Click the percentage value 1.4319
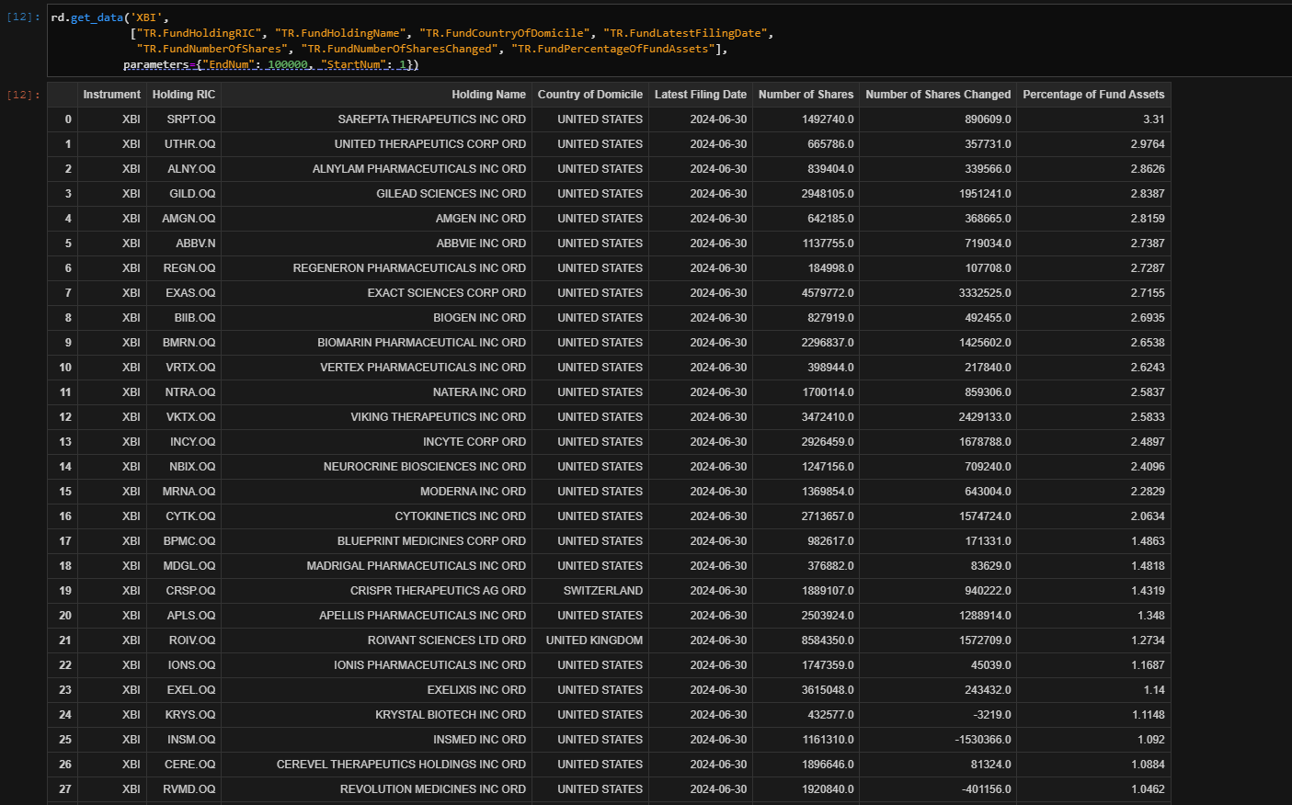1292x805 pixels. [x=1148, y=591]
